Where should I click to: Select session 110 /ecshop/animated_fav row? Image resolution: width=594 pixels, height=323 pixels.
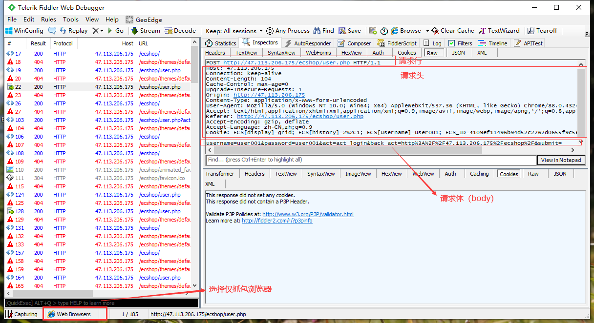(x=98, y=170)
